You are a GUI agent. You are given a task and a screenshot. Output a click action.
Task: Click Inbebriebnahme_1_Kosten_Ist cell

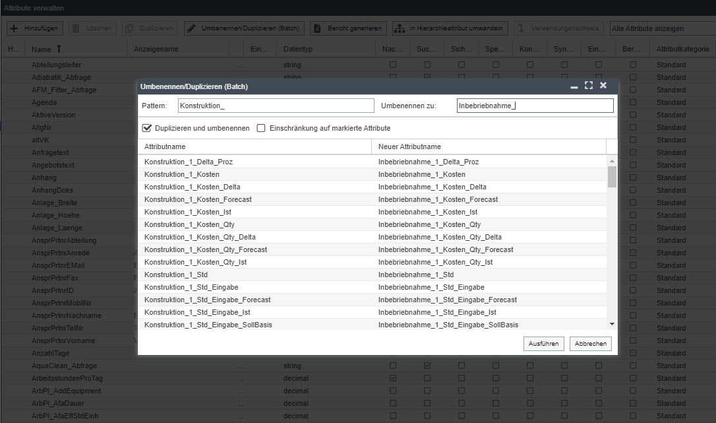coord(489,212)
